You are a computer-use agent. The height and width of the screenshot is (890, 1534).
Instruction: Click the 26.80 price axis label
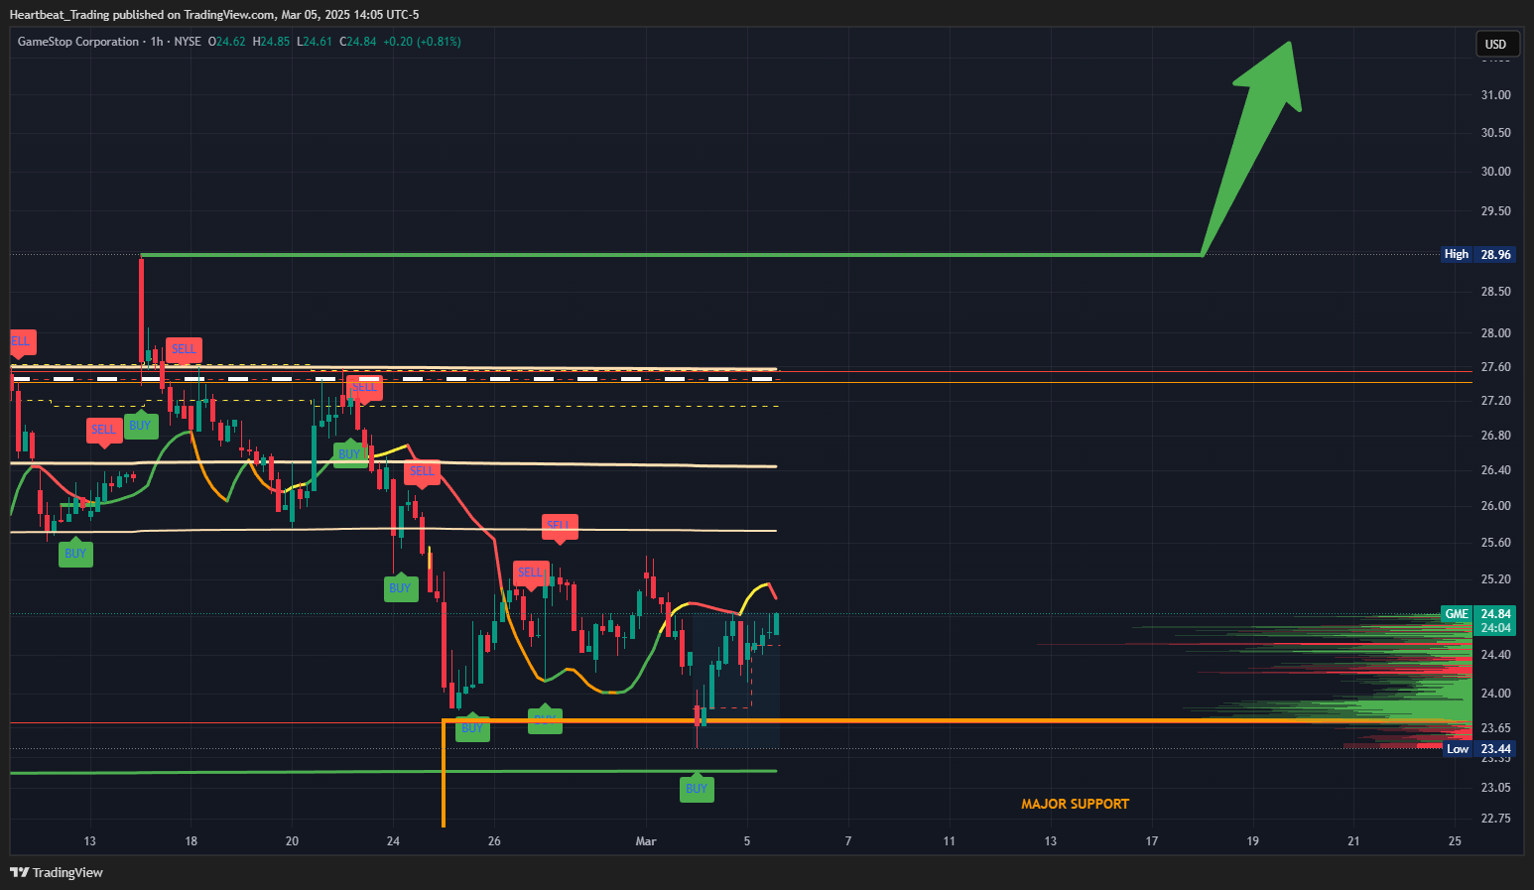pyautogui.click(x=1495, y=436)
